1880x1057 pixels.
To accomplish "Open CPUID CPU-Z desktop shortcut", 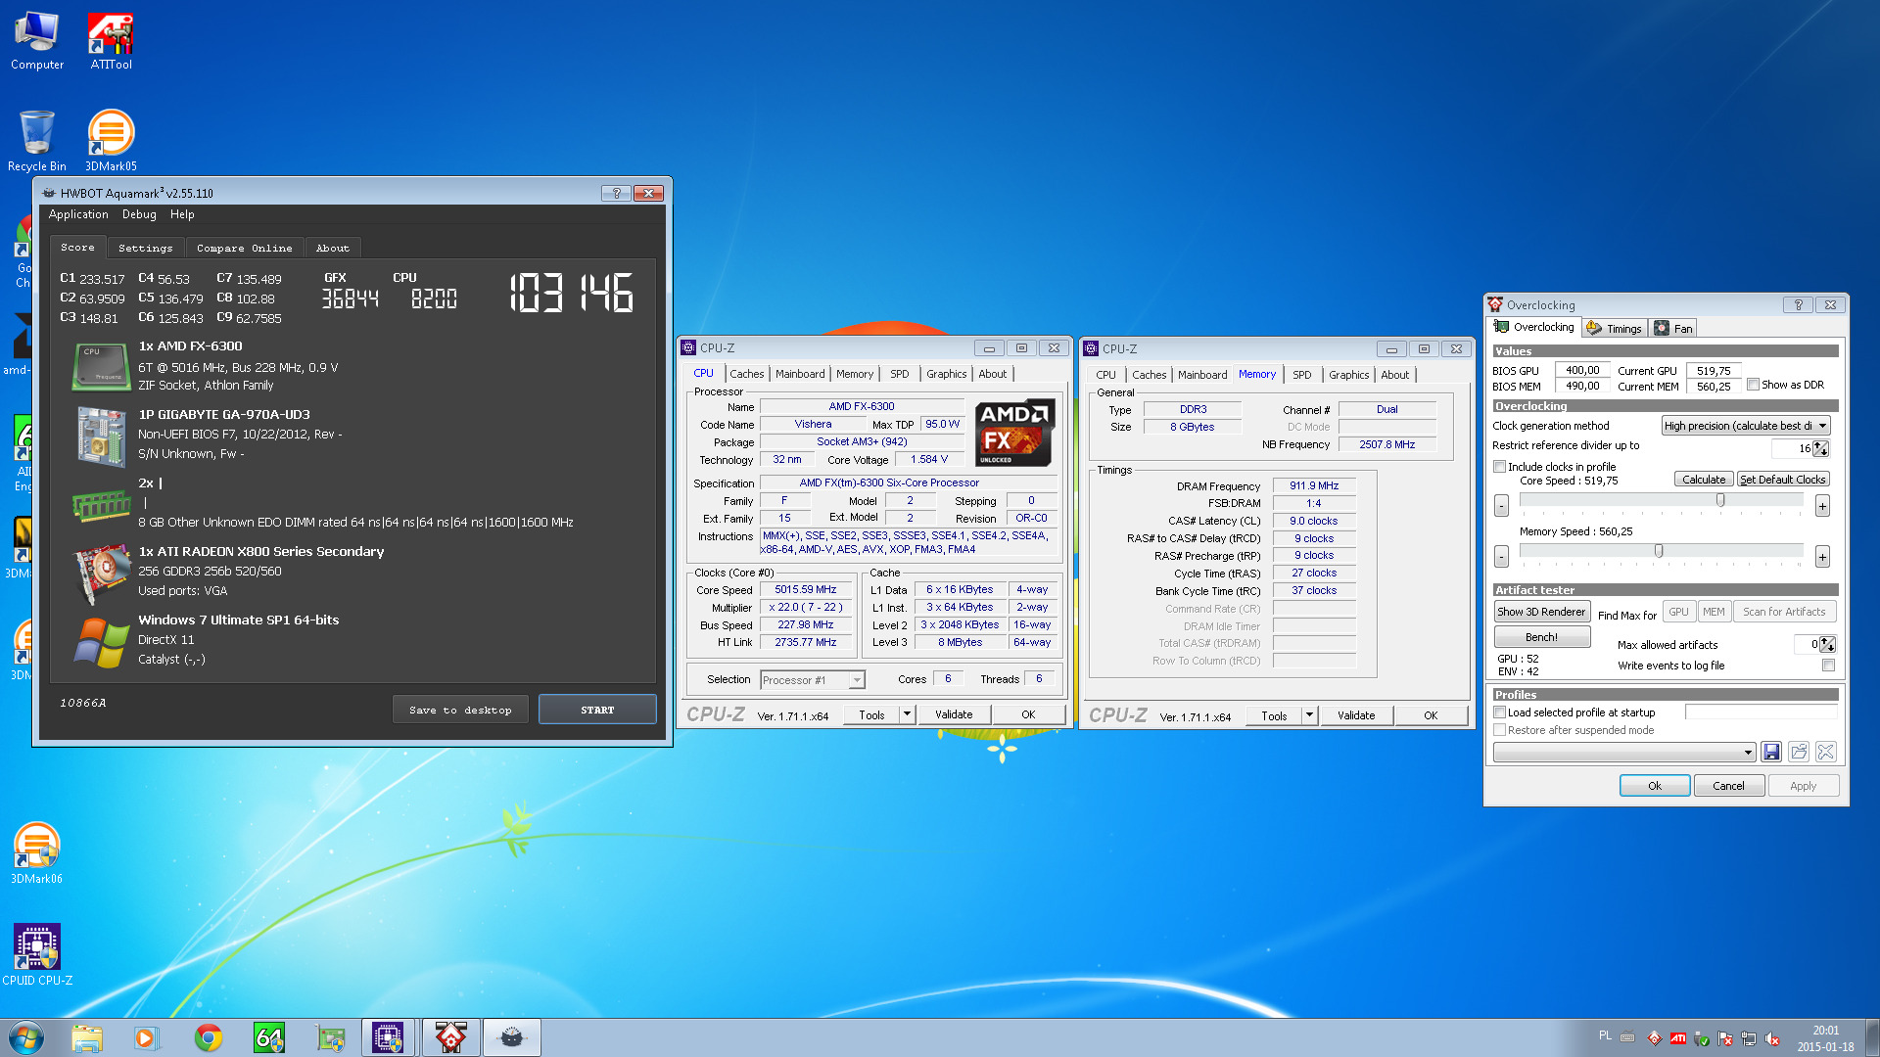I will [x=37, y=954].
